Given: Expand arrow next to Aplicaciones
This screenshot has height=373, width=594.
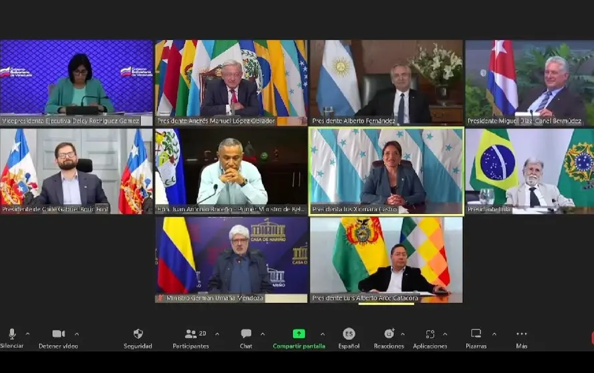Looking at the screenshot, I should click(445, 334).
